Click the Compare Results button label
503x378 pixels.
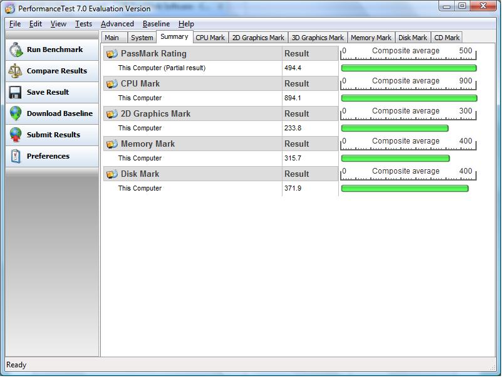click(x=57, y=71)
